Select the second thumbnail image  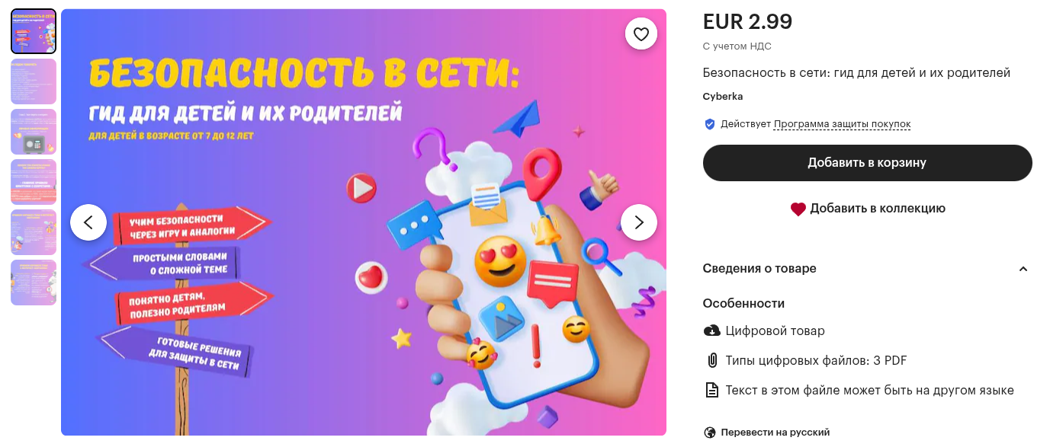pos(34,81)
